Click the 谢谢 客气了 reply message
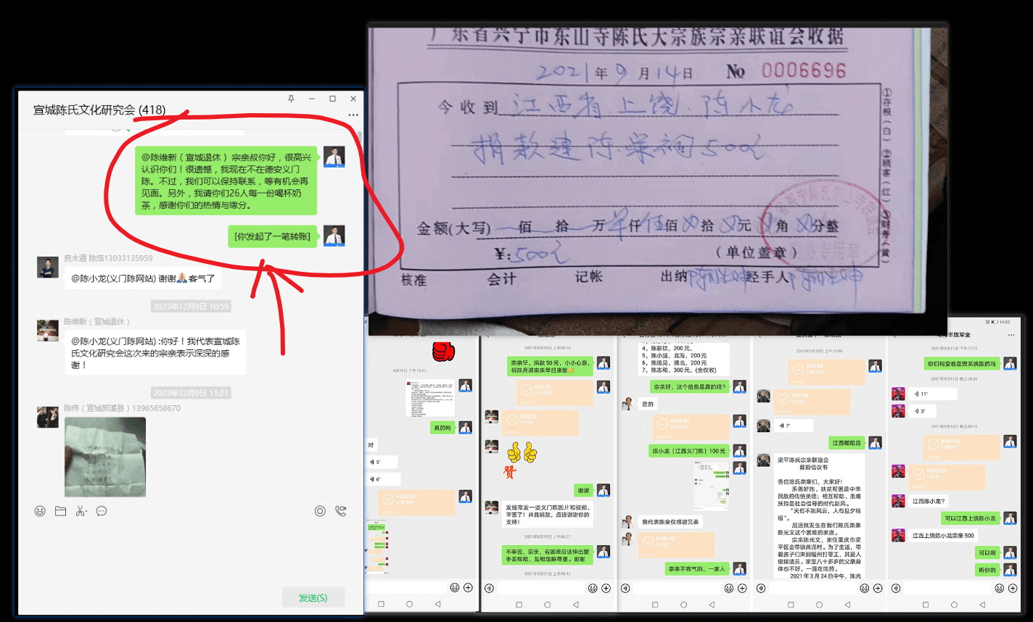 point(143,278)
